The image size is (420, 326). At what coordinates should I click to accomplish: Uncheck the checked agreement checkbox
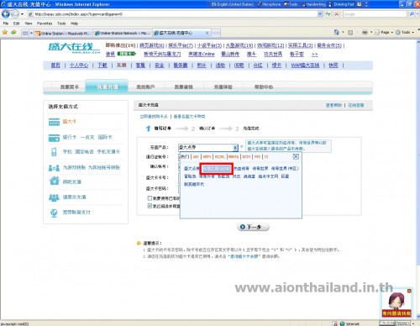coord(150,206)
